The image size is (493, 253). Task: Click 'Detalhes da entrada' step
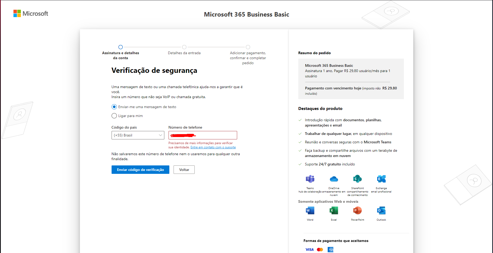pos(184,50)
